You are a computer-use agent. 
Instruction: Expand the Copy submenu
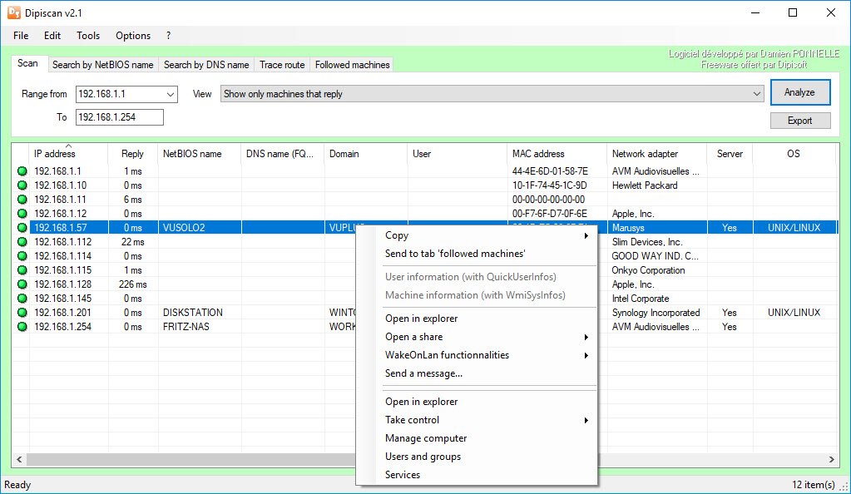[x=487, y=235]
